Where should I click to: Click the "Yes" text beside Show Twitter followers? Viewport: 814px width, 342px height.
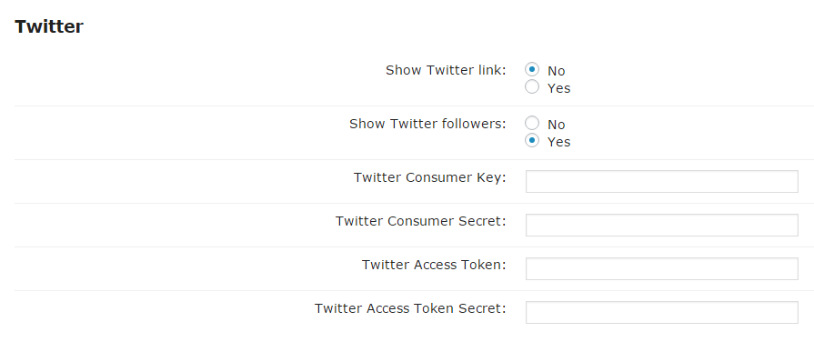pos(558,142)
